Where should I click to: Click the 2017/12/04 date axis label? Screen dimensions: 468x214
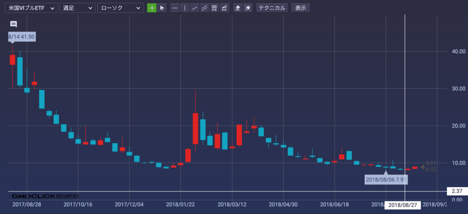click(129, 205)
